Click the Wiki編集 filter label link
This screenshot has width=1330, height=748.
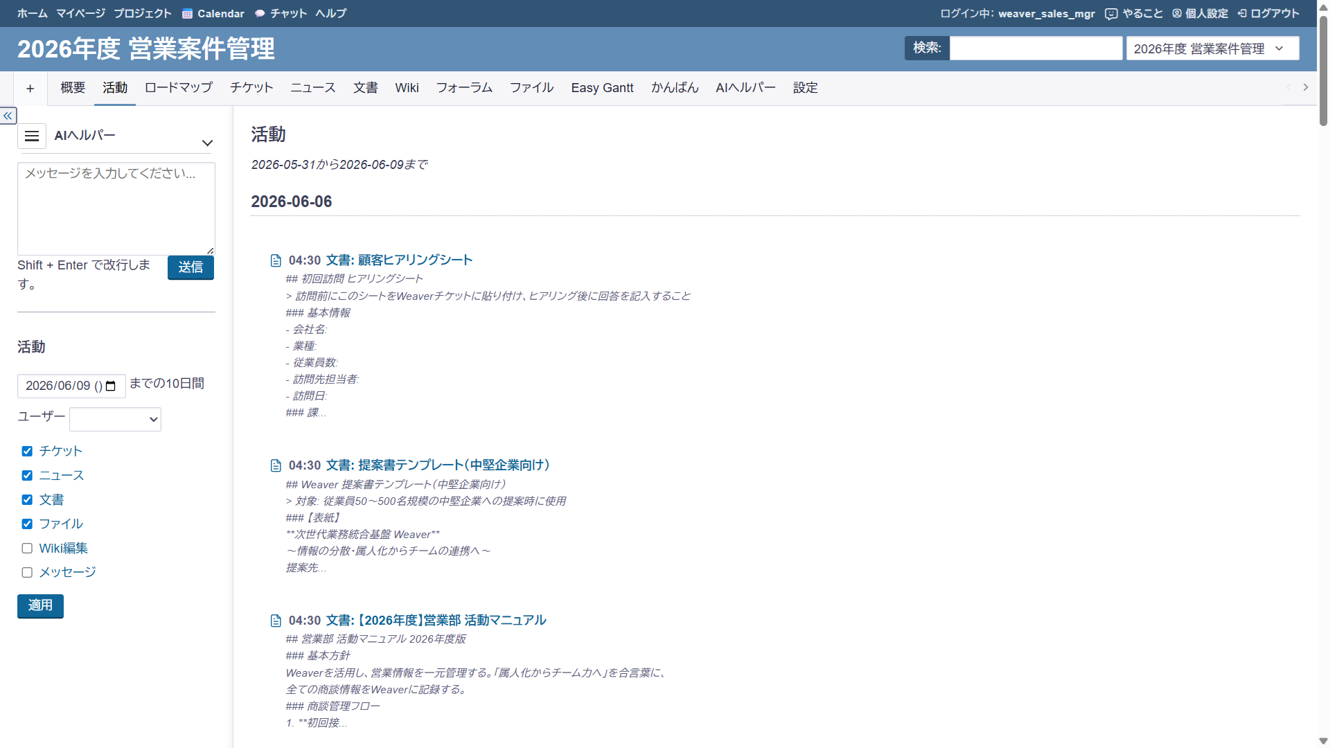[64, 549]
